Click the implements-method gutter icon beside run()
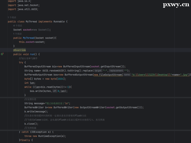Viewport: 191px width, 143px height. [2, 54]
